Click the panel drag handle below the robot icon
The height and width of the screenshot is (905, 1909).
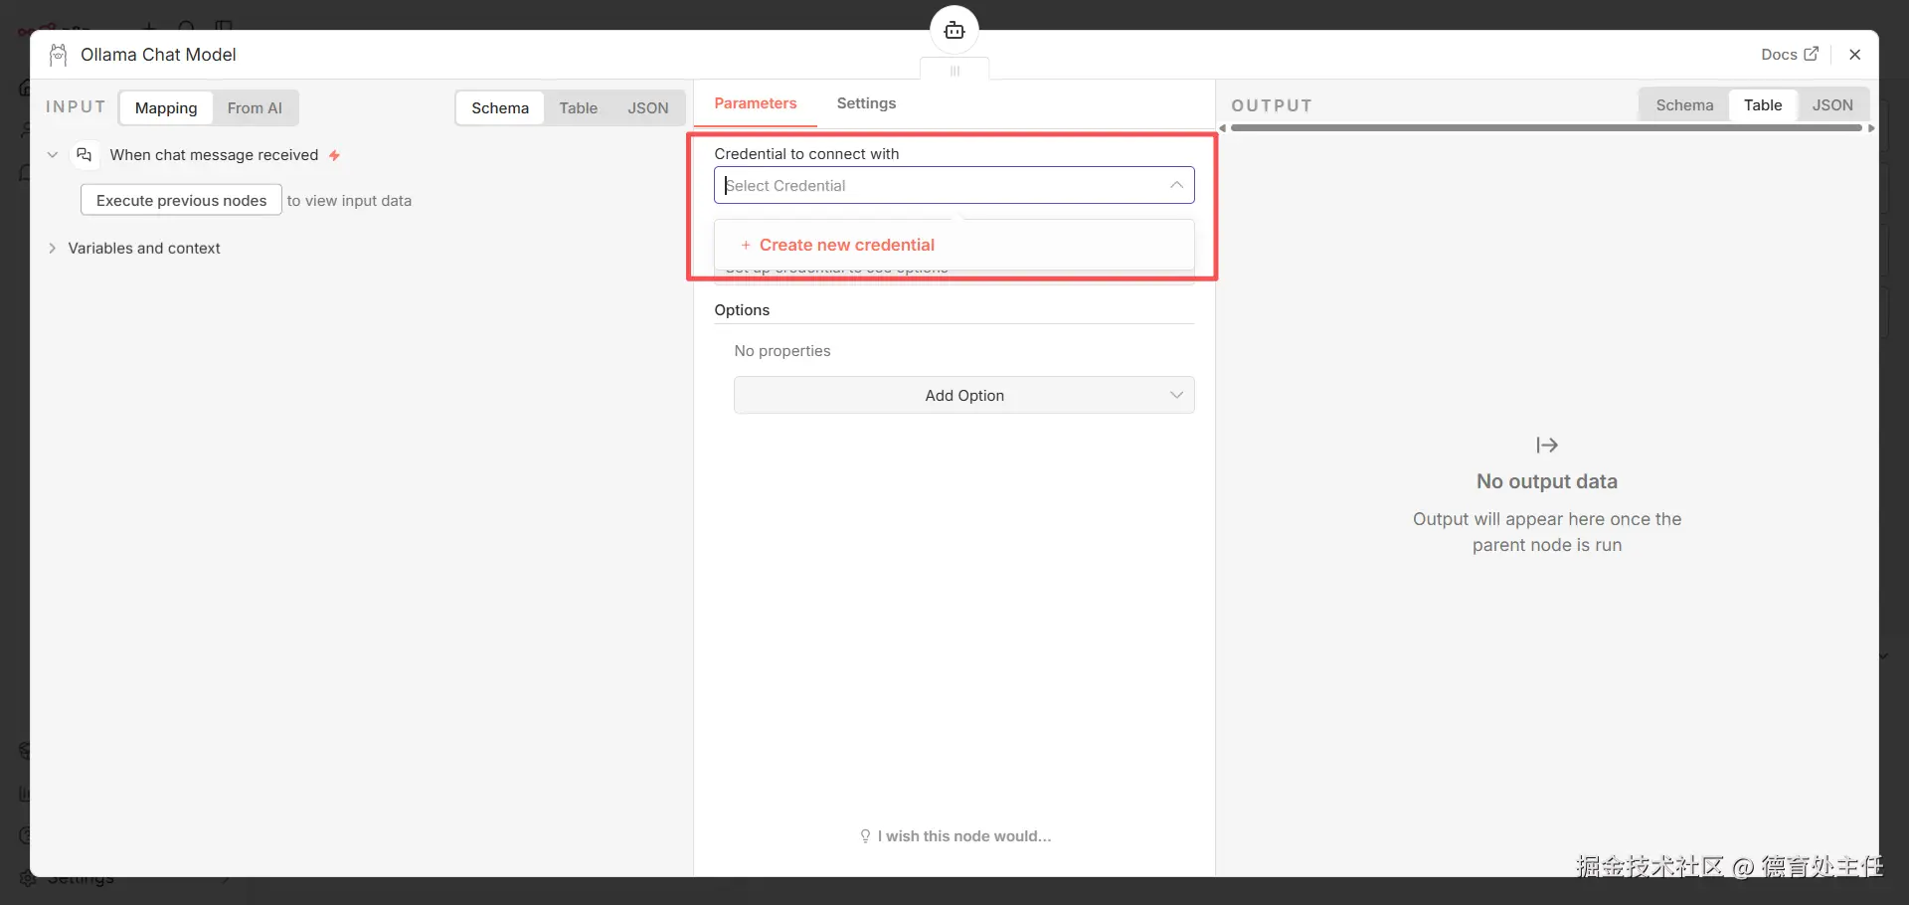tap(954, 71)
